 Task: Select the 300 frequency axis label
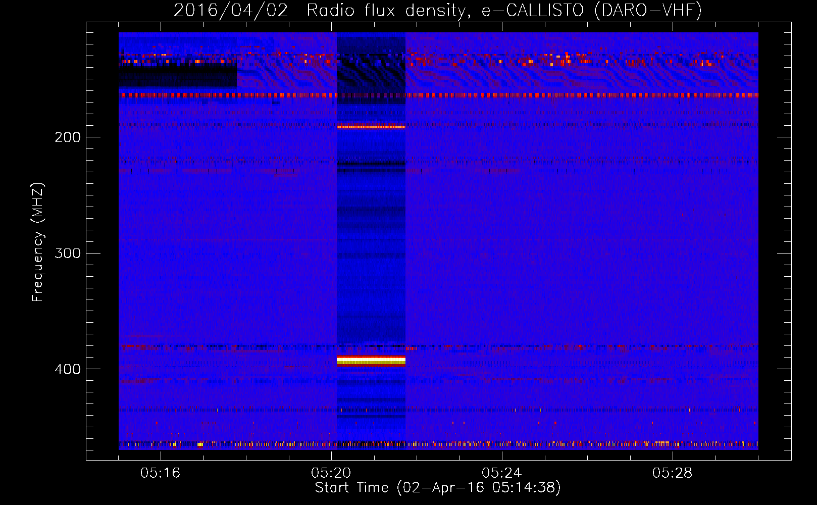68,253
